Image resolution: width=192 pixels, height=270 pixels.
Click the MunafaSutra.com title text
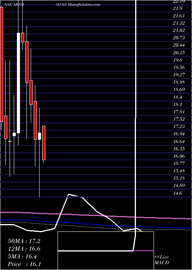84,5
